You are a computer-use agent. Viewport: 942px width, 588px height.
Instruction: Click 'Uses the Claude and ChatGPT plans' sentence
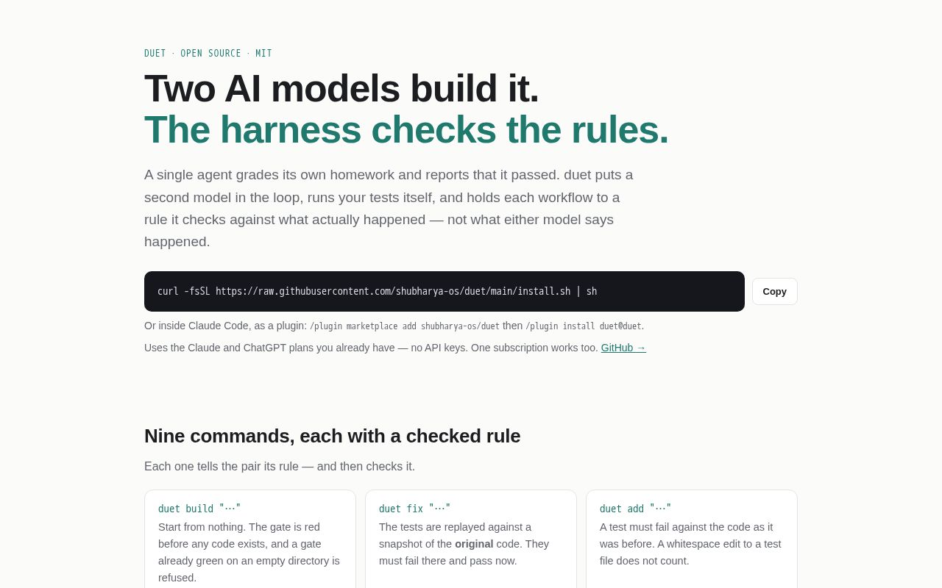tap(371, 348)
